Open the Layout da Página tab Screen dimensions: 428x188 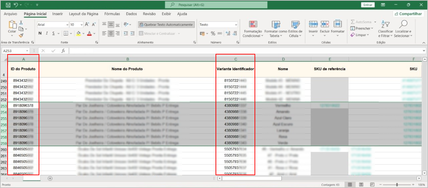(83, 14)
